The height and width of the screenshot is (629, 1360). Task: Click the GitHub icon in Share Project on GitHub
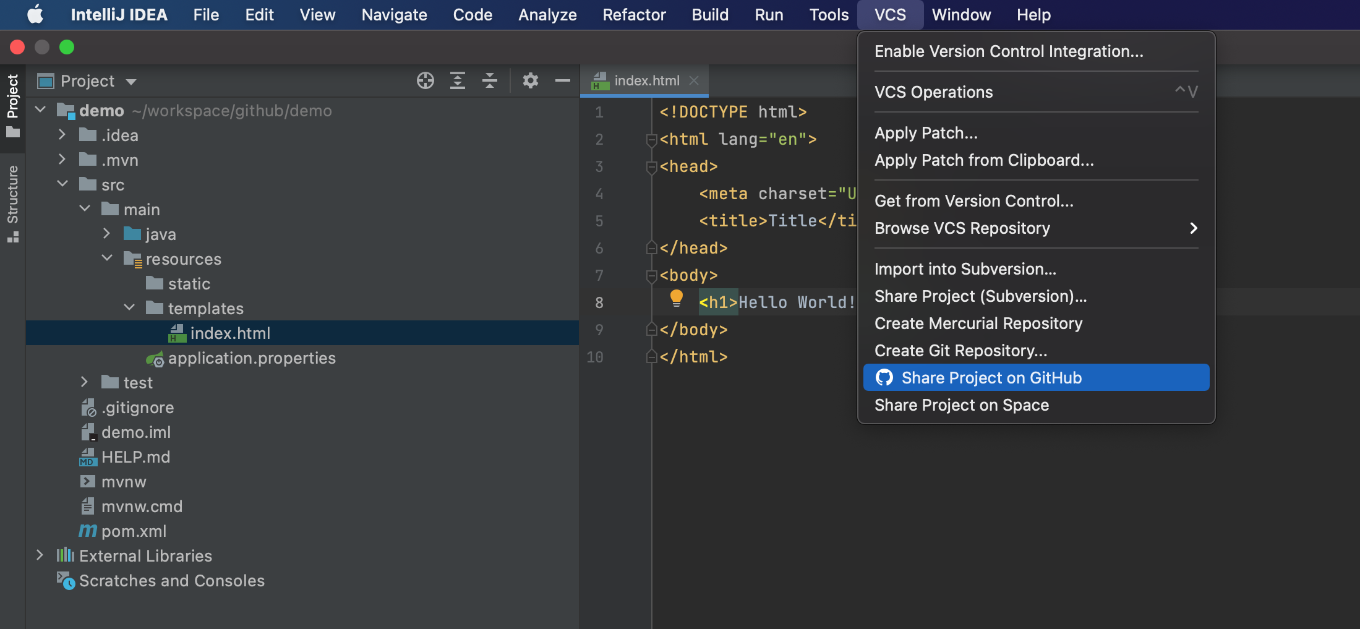pos(884,377)
